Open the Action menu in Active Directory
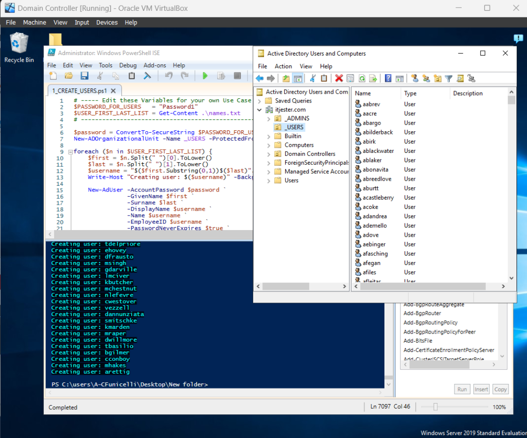This screenshot has height=438, width=527. coord(284,66)
